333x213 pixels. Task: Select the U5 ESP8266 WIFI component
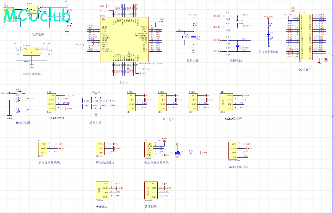pyautogui.click(x=102, y=190)
